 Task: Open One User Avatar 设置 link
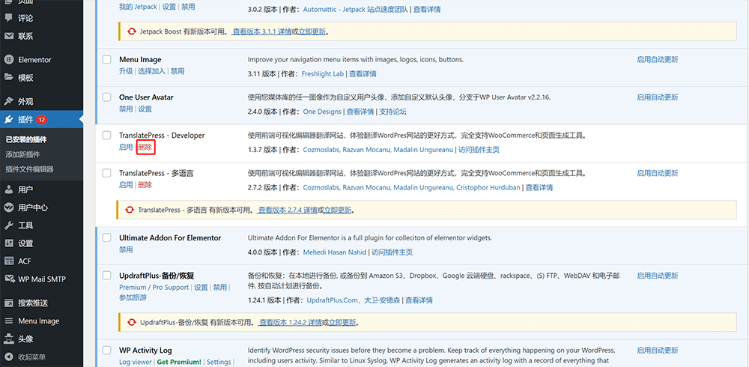[145, 109]
